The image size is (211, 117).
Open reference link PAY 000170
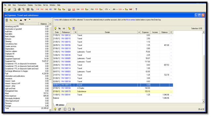tap(66, 91)
